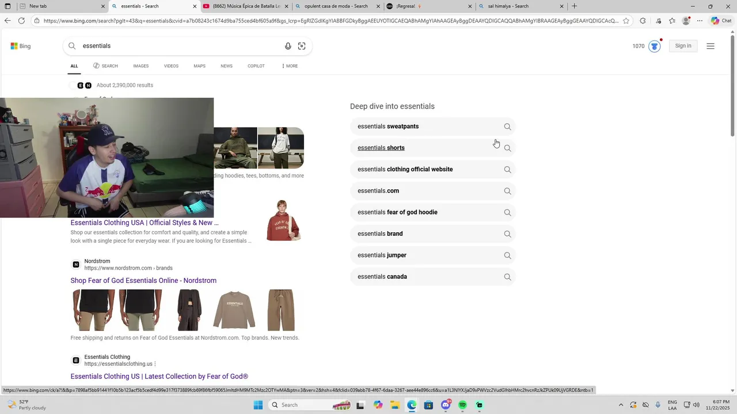
Task: Search using an image icon
Action: coord(302,46)
